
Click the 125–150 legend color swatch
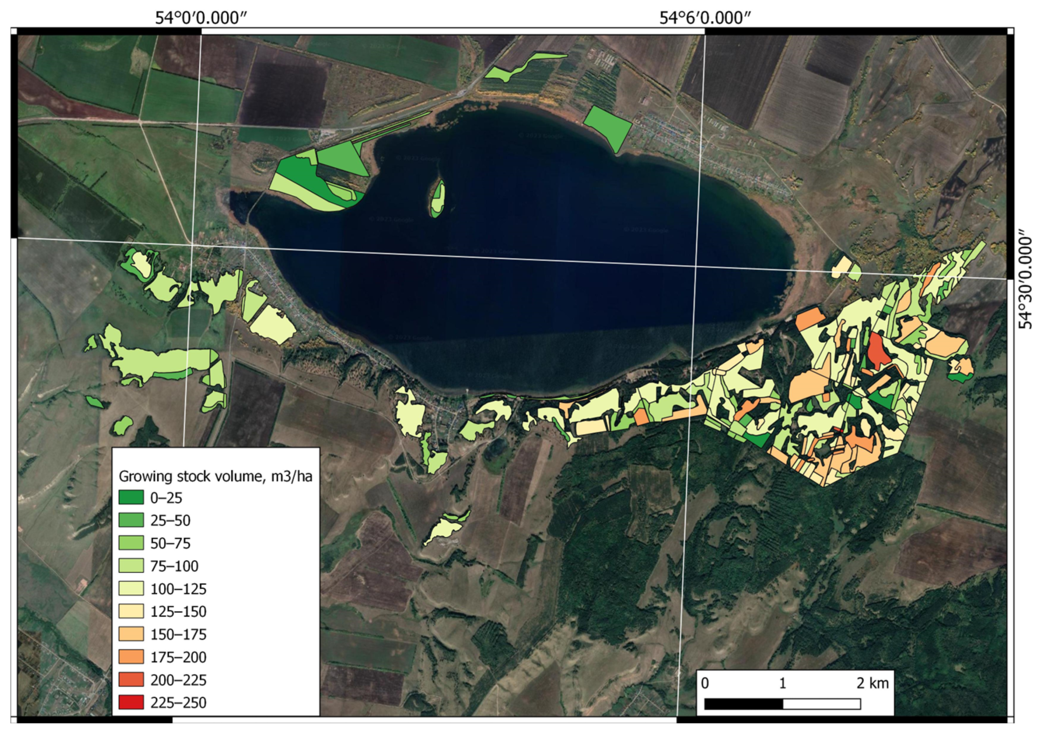click(131, 611)
